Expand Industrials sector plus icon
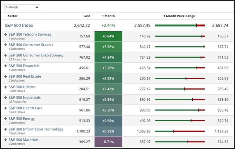This screenshot has width=235, height=149. (6, 98)
